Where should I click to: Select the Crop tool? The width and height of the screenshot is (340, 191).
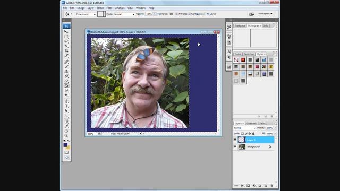click(x=66, y=51)
